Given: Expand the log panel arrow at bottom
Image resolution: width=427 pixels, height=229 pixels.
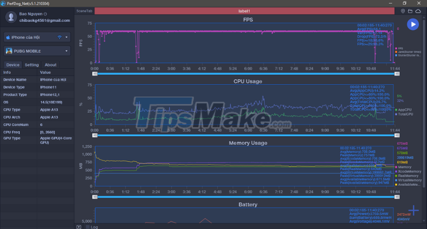Looking at the screenshot, I should point(79,226).
